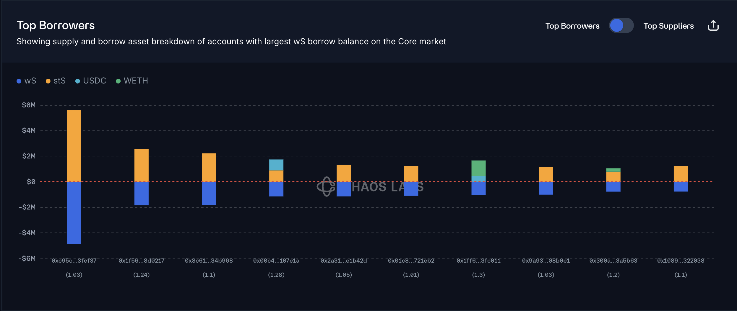Click wS borrow bar of 0xc95c...3fef37
737x311 pixels.
[x=74, y=212]
